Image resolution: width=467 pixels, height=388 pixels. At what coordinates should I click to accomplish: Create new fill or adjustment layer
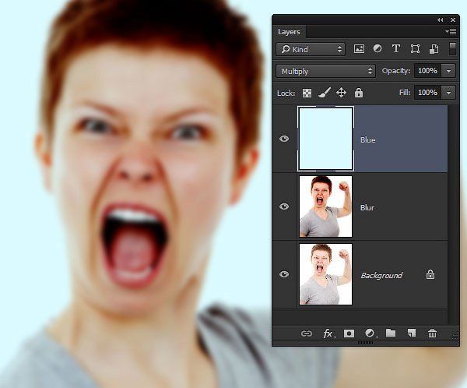[x=370, y=333]
